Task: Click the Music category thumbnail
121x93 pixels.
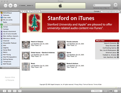Action: click(x=26, y=66)
